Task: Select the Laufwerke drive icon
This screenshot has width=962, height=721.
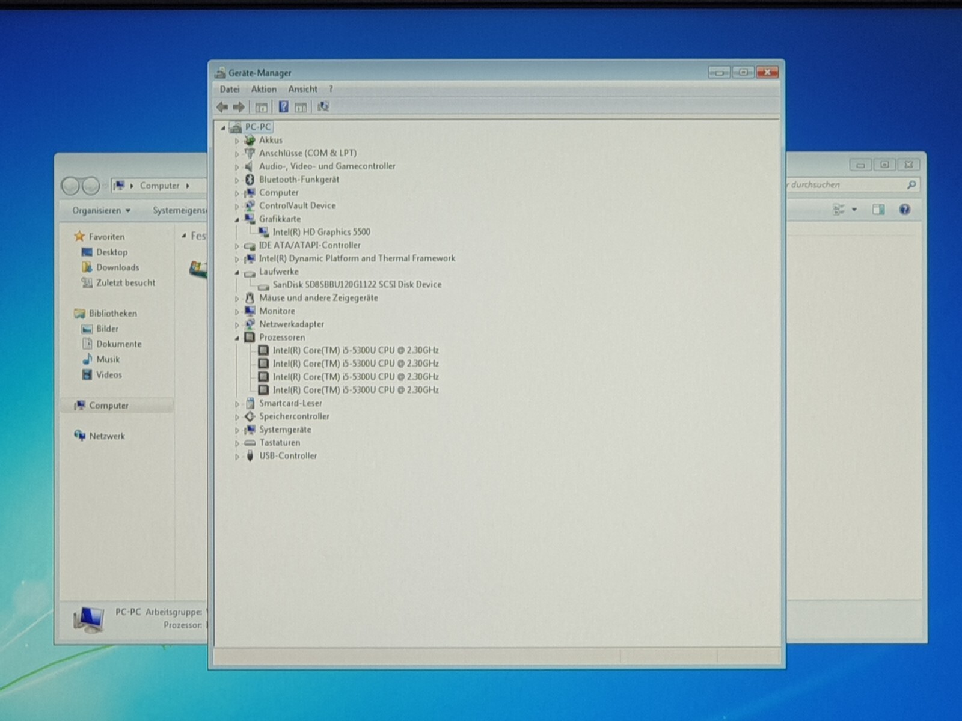Action: [250, 272]
